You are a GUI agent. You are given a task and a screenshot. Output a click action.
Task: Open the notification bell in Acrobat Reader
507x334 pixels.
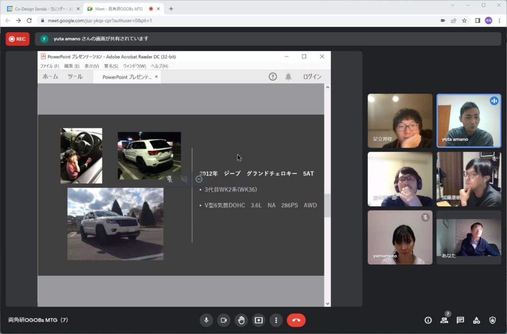[287, 76]
